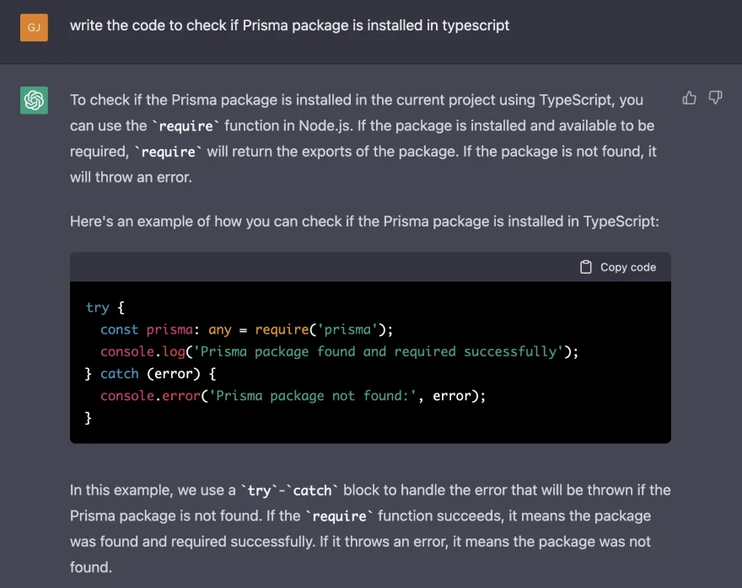Click the green ChatGPT assistant avatar
The height and width of the screenshot is (588, 742).
[x=34, y=99]
